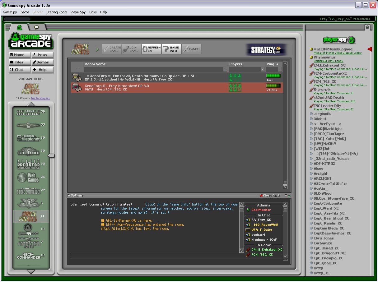Switch to the games tab icon
This screenshot has width=378, height=282.
[x=19, y=27]
